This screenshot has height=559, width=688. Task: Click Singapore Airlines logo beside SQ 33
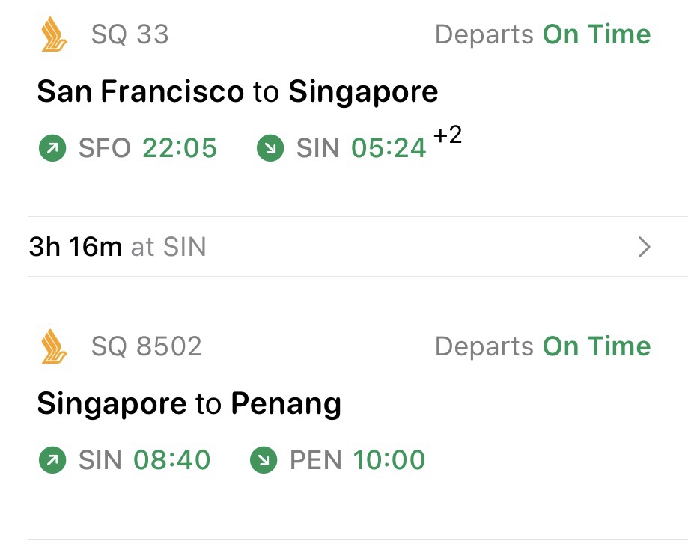coord(55,35)
